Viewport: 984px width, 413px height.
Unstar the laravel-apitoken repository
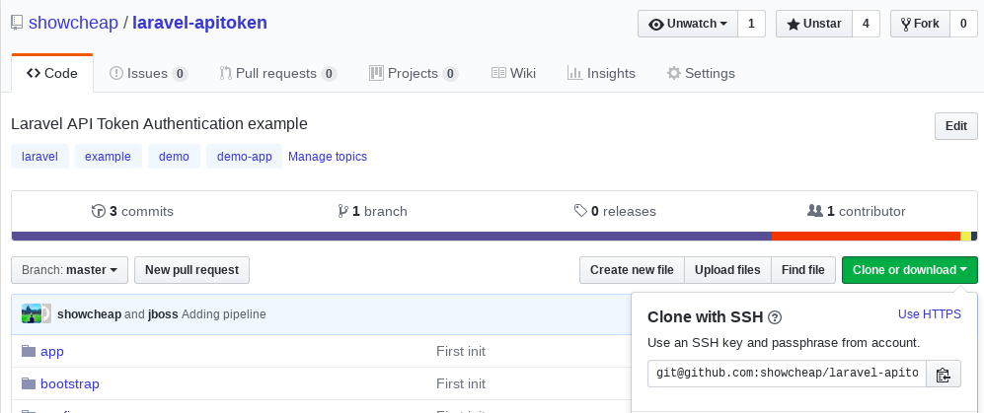814,24
